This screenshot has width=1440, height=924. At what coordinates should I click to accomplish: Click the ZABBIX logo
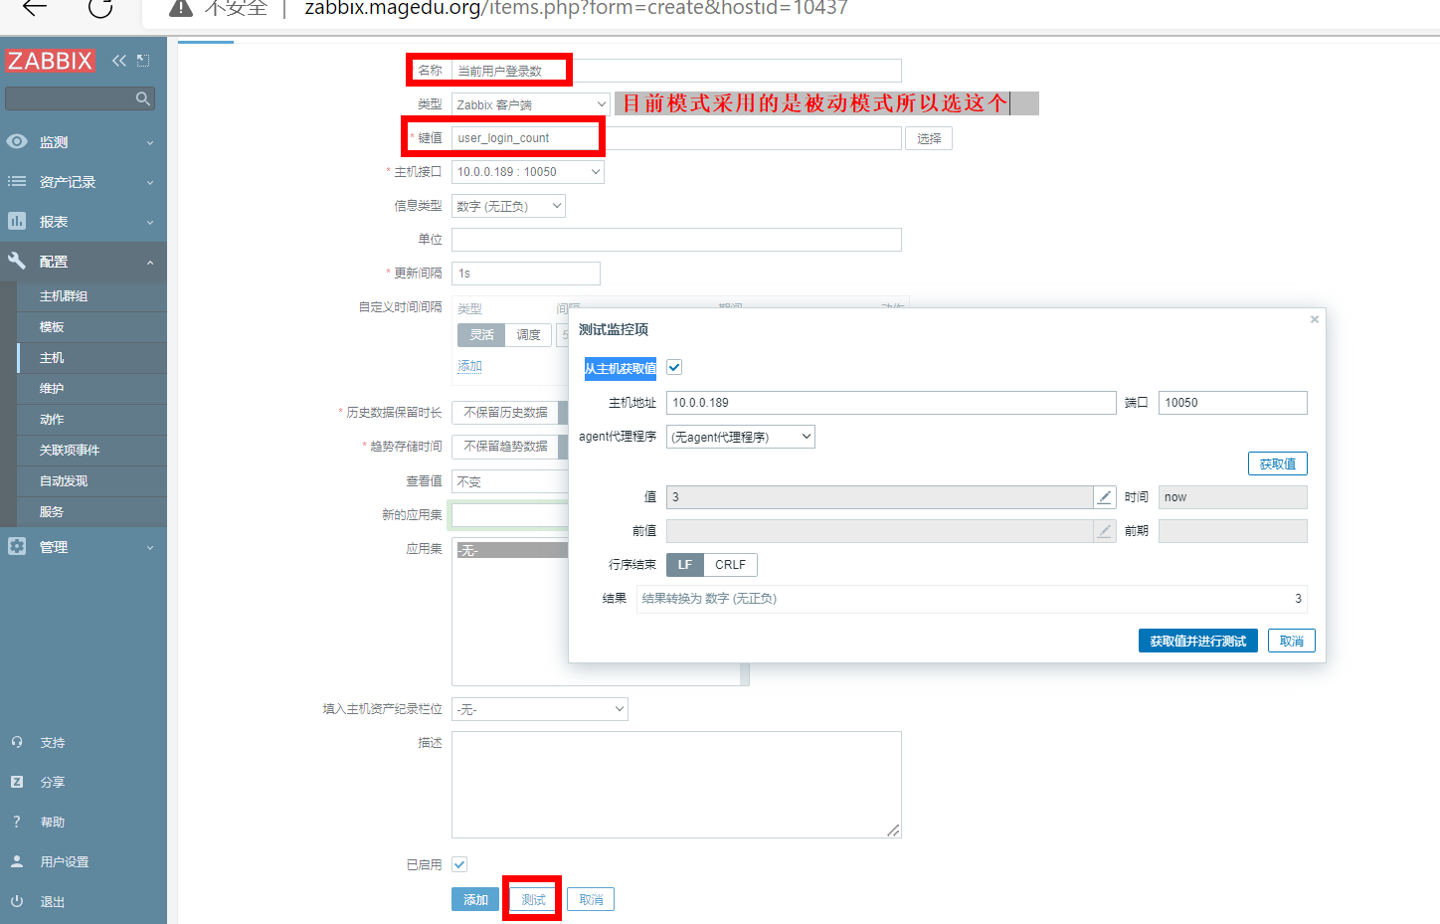coord(50,61)
